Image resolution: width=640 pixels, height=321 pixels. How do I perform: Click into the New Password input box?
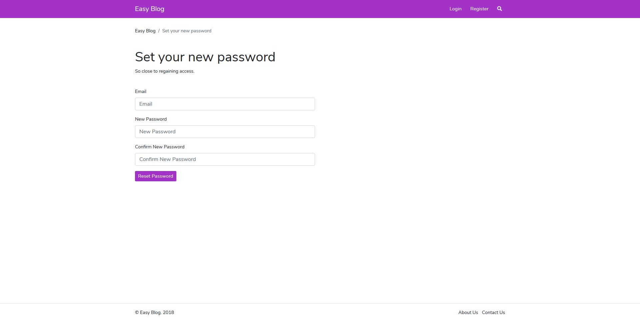[225, 132]
